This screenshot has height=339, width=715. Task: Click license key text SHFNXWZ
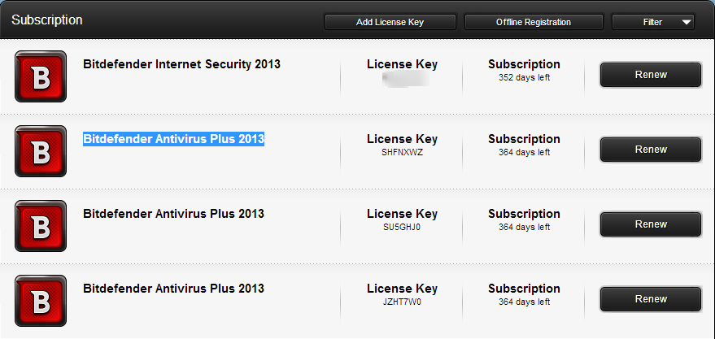pos(402,153)
